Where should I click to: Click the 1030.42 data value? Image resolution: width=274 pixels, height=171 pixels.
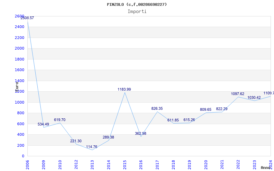click(x=254, y=97)
